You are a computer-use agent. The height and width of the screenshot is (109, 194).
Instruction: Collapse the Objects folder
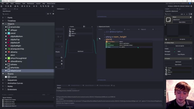pos(3,24)
